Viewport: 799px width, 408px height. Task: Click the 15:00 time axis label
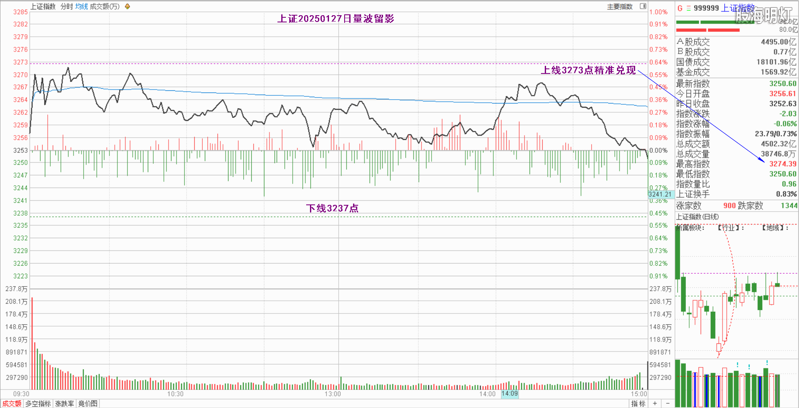click(x=639, y=394)
